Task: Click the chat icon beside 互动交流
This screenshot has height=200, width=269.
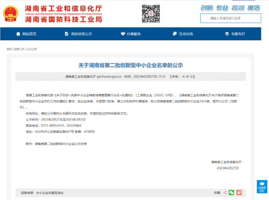Action: pyautogui.click(x=174, y=34)
